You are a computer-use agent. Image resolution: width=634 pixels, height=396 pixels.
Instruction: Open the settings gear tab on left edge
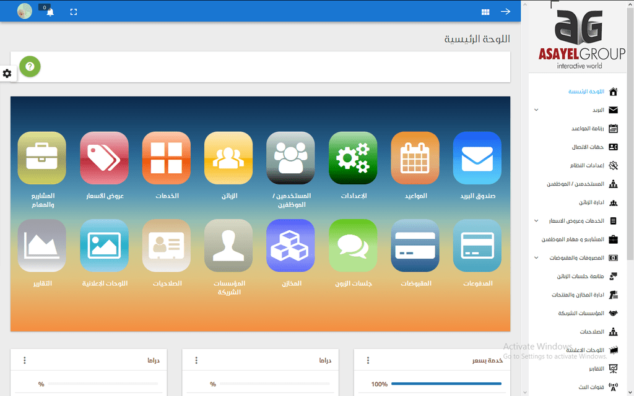click(x=7, y=74)
